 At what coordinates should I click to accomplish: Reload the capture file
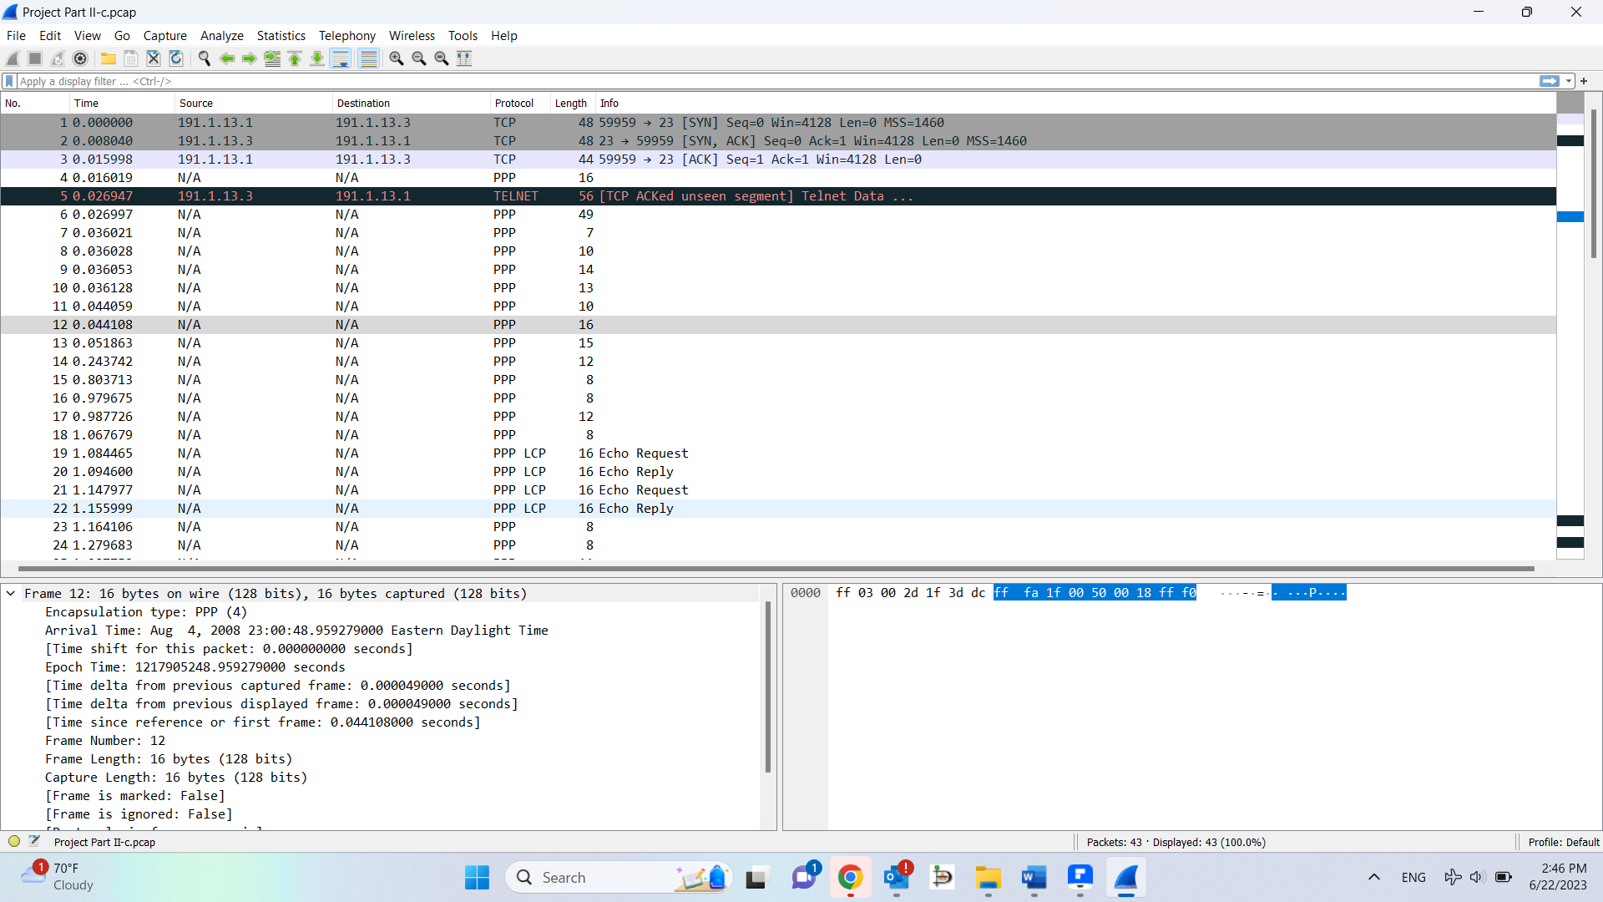tap(176, 58)
